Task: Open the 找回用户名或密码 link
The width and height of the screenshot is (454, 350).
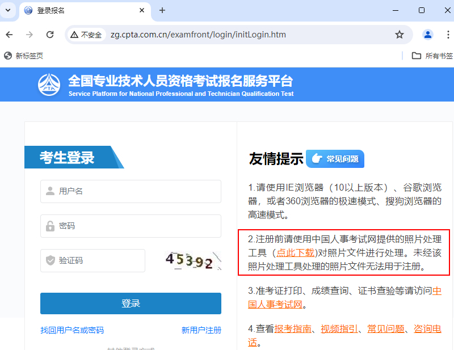Action: (72, 330)
